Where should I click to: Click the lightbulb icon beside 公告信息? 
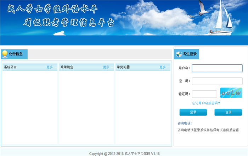[x=5, y=54]
